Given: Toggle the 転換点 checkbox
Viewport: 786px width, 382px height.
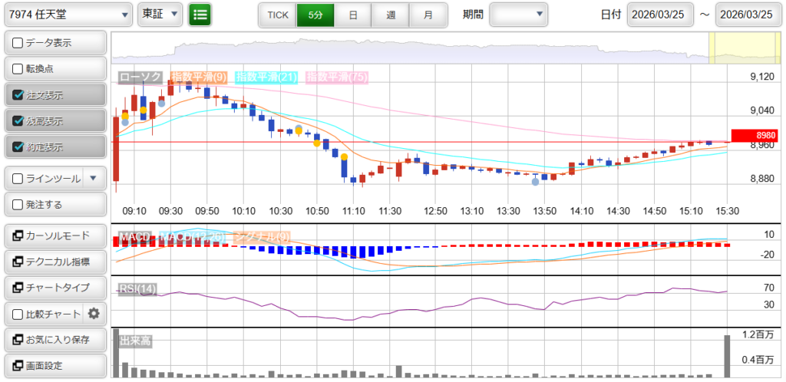Looking at the screenshot, I should coord(19,69).
